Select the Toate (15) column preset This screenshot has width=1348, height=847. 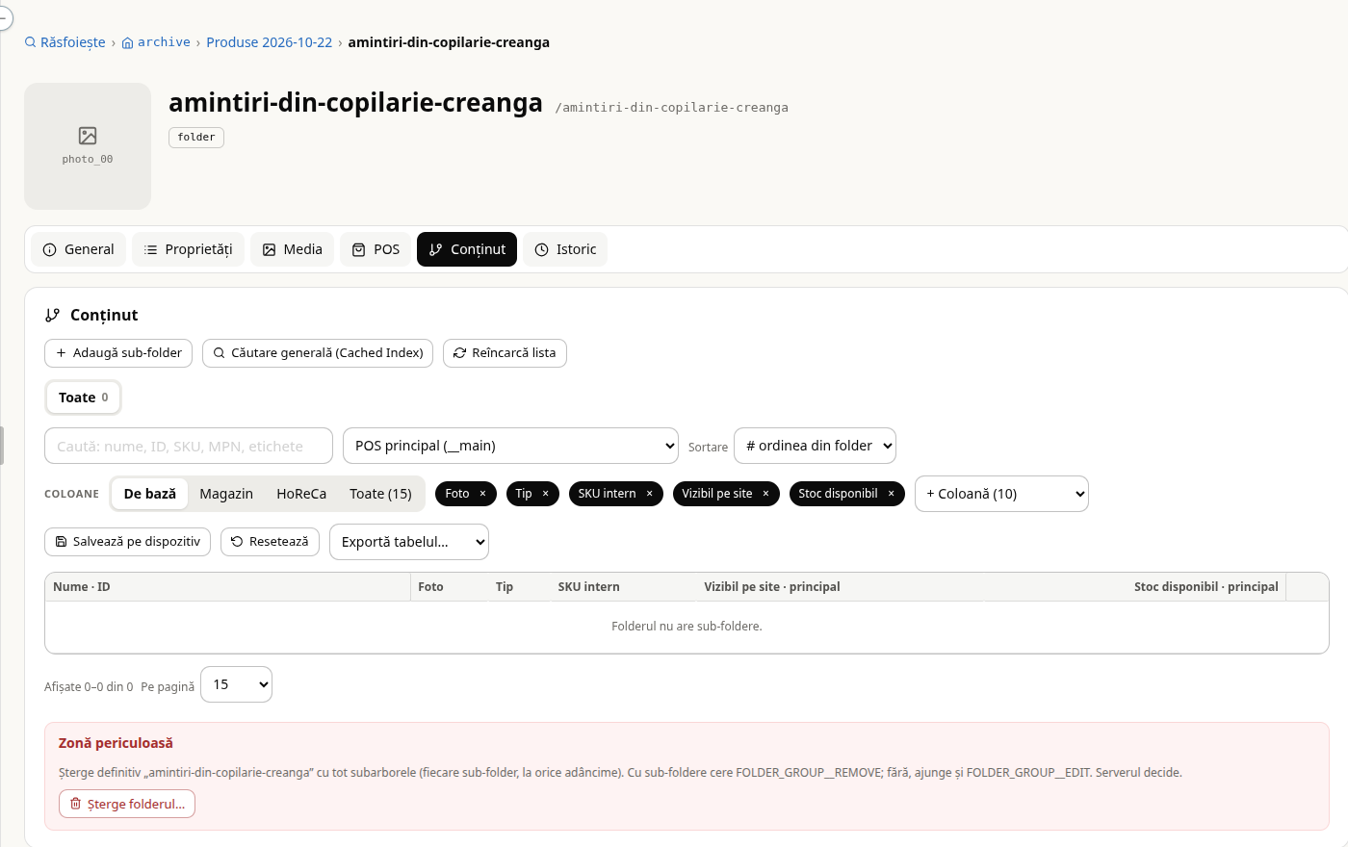click(x=380, y=494)
